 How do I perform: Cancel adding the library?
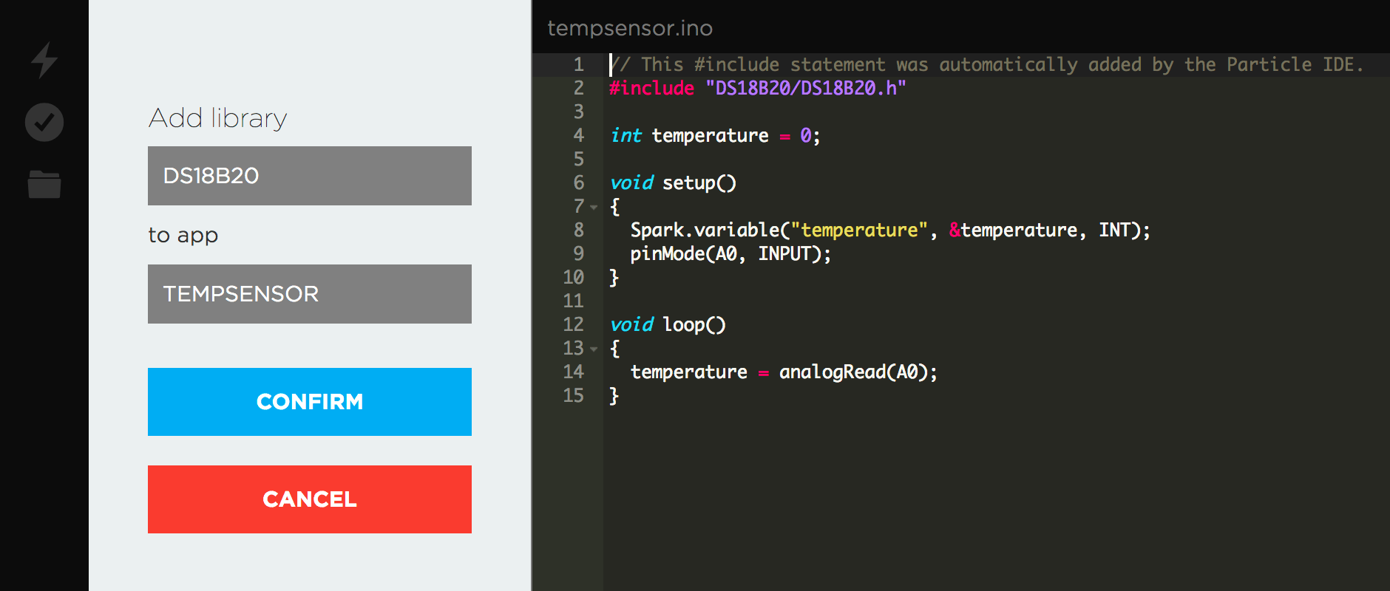310,499
